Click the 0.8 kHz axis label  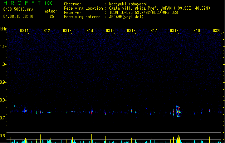[x=3, y=100]
